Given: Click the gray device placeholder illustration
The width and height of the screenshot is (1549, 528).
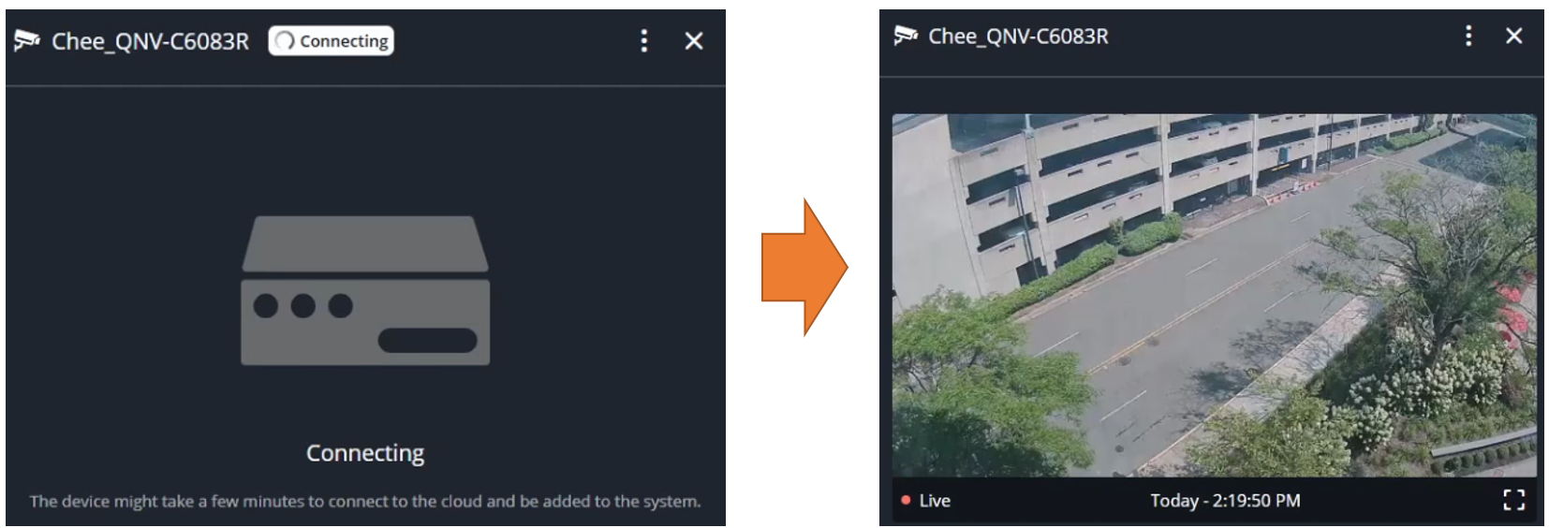Looking at the screenshot, I should 365,290.
